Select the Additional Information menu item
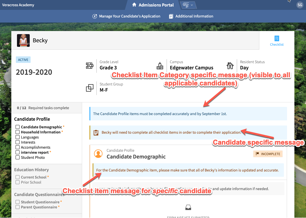This screenshot has height=218, width=306. 194,16
